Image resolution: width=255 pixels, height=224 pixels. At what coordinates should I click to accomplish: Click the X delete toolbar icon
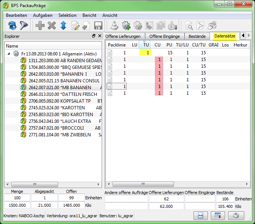point(52,25)
